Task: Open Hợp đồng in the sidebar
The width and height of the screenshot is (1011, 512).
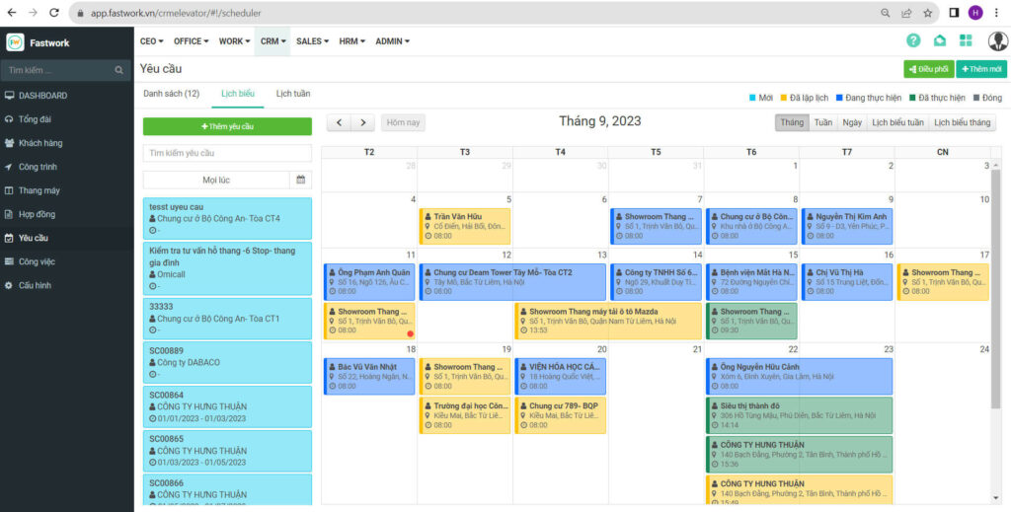Action: [x=30, y=214]
